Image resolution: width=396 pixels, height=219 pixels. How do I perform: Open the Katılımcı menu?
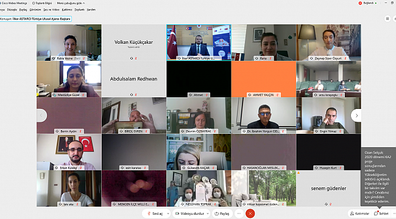tap(67, 10)
